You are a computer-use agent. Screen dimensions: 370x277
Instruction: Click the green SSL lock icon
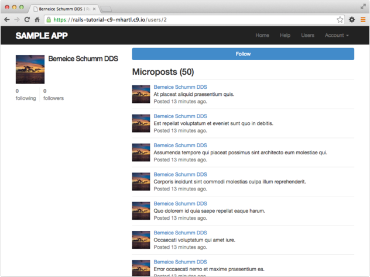pyautogui.click(x=49, y=19)
